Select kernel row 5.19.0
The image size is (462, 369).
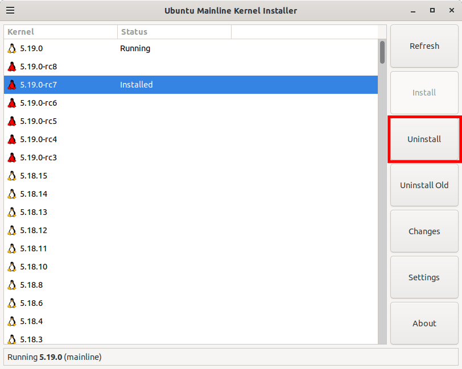click(x=191, y=48)
